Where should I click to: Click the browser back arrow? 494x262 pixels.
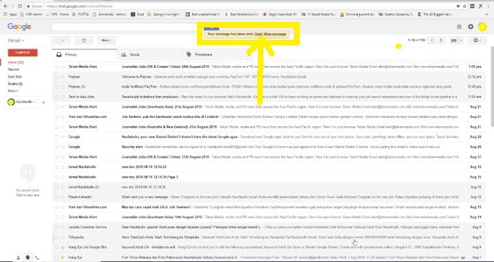coord(5,6)
